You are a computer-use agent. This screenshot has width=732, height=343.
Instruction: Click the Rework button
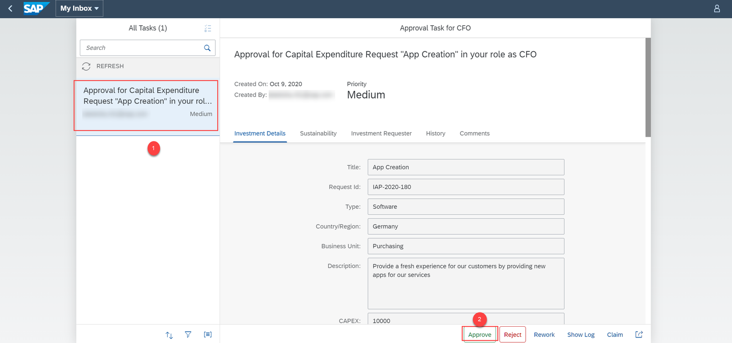tap(544, 334)
